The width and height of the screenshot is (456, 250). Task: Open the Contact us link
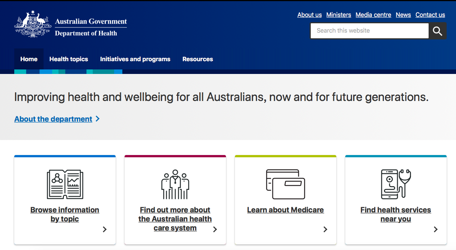(x=430, y=15)
